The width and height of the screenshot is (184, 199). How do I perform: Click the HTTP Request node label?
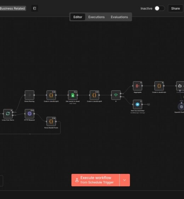point(29,120)
